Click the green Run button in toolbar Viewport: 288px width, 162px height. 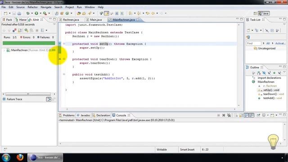pyautogui.click(x=36, y=13)
